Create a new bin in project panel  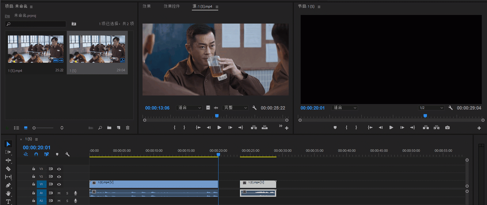109,128
